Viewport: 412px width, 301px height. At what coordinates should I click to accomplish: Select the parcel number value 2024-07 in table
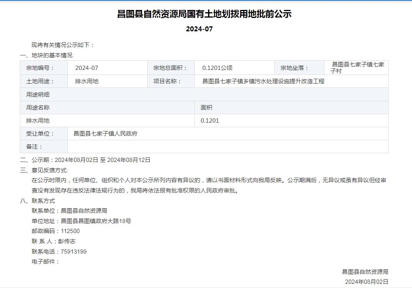(x=87, y=68)
